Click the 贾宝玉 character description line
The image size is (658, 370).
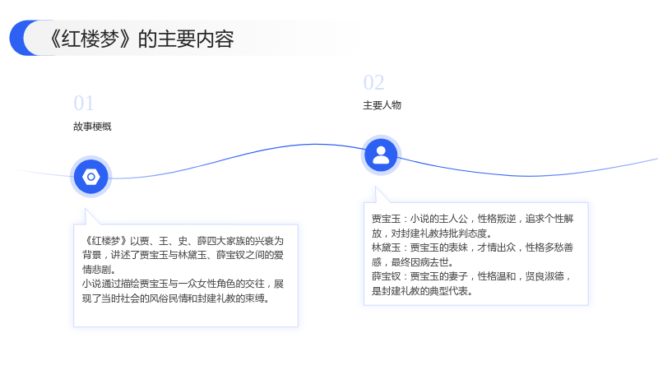(x=472, y=225)
